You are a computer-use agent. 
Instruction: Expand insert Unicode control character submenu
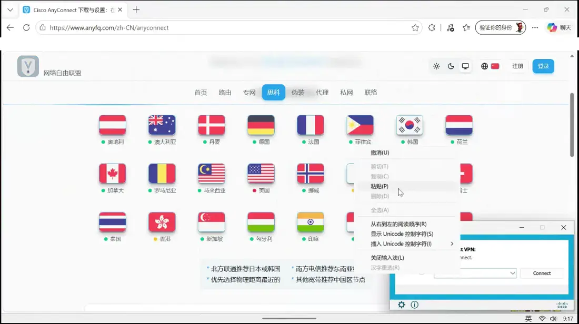click(x=452, y=244)
